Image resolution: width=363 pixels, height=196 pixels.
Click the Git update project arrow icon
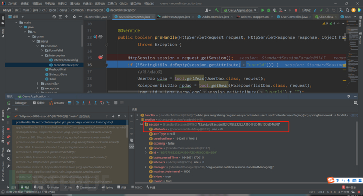(315, 10)
